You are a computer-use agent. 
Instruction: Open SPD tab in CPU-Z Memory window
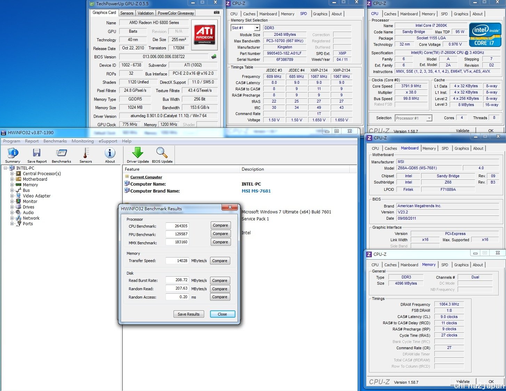(444, 265)
